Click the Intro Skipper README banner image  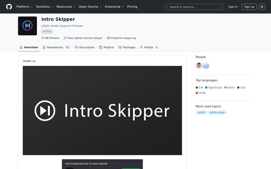pos(102,110)
